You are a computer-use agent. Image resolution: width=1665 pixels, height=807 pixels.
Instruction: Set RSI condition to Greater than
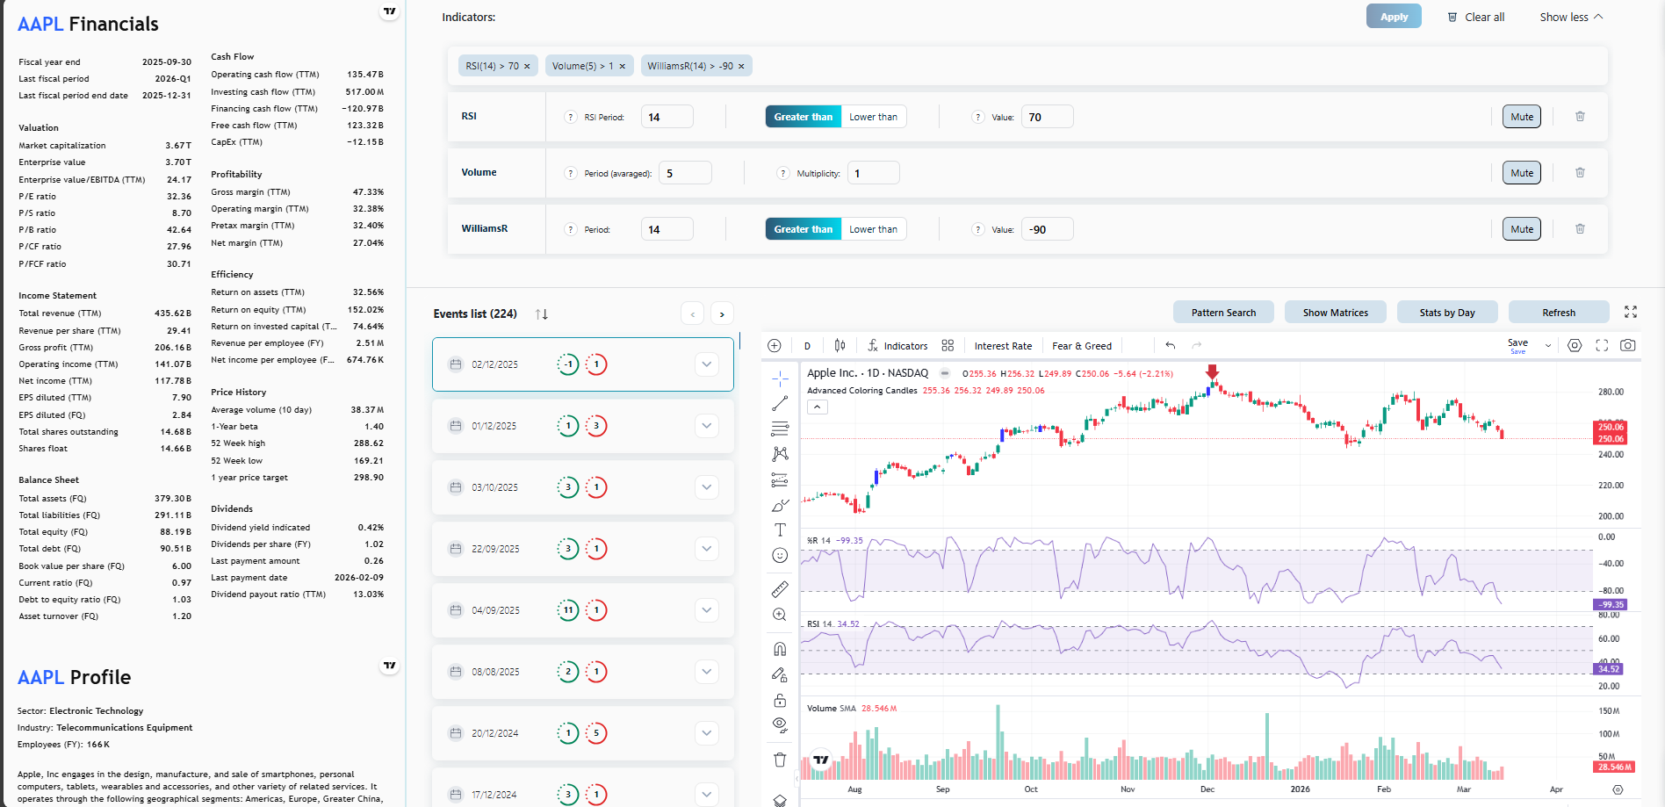click(803, 117)
